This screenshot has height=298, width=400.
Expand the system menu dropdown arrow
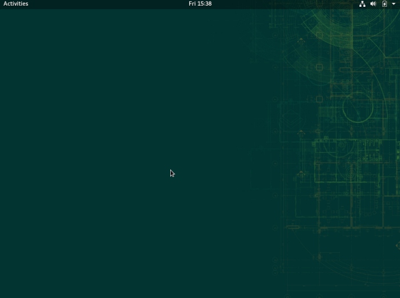(x=393, y=3)
